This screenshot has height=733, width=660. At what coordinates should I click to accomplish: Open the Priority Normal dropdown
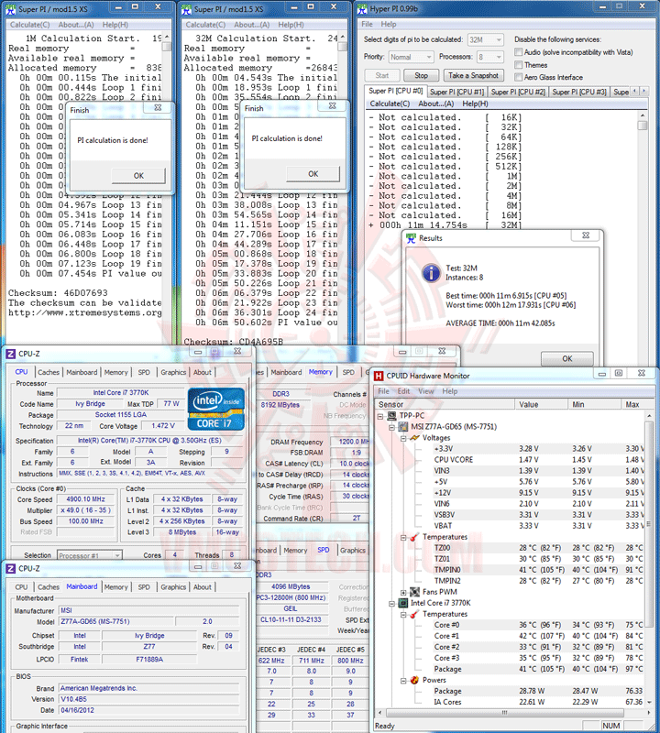coord(411,57)
